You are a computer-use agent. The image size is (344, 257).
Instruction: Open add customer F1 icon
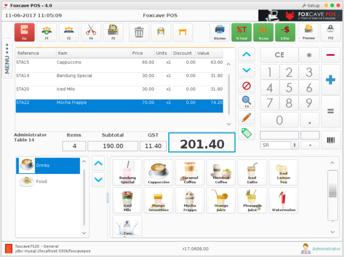[x=46, y=32]
